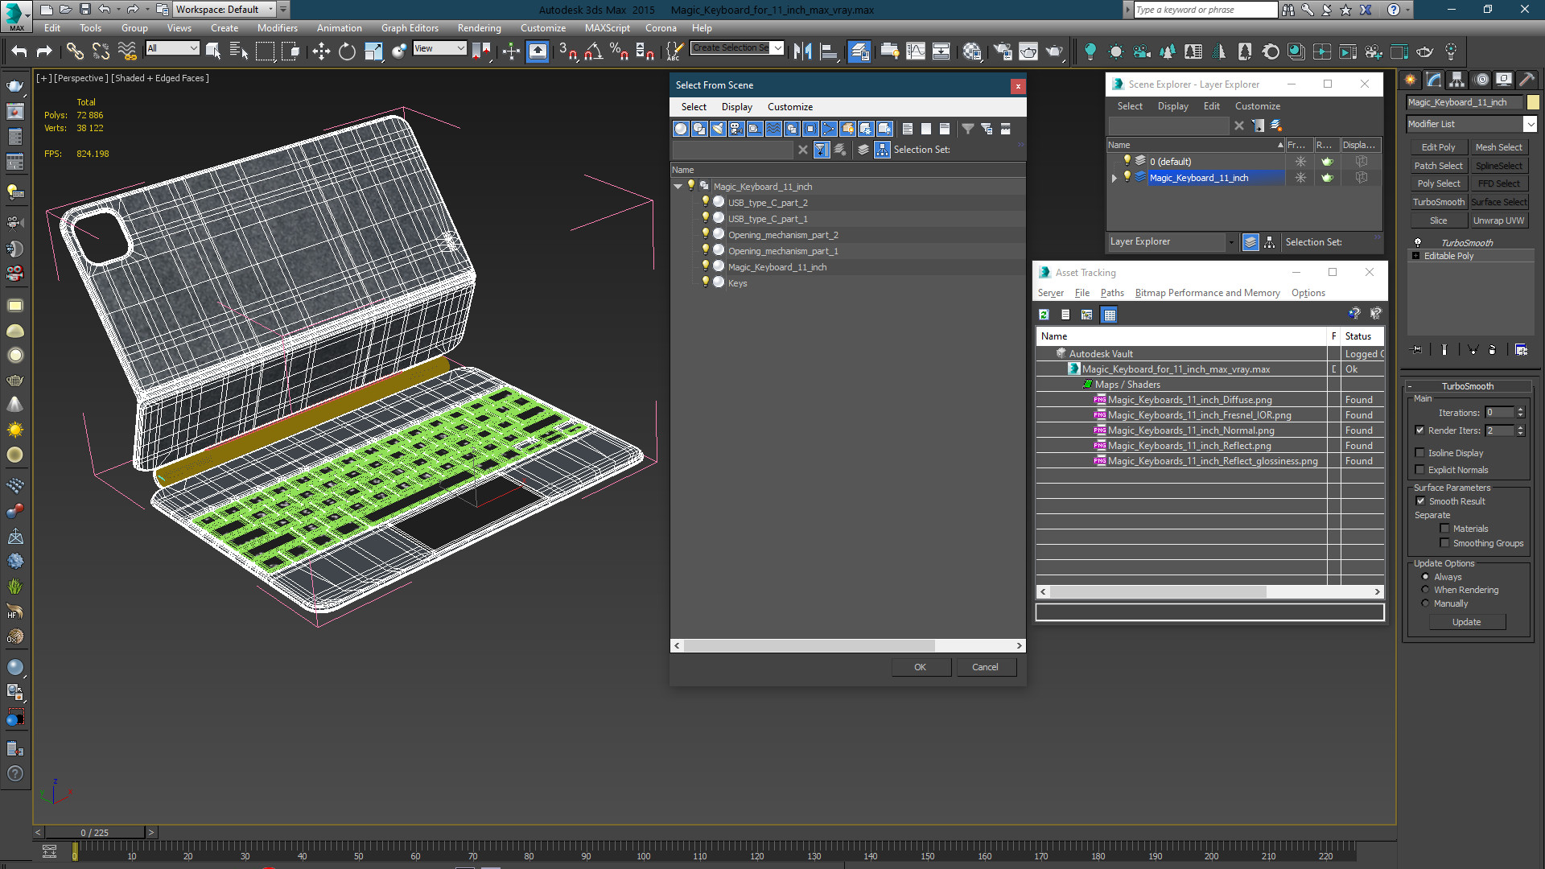This screenshot has width=1545, height=869.
Task: Toggle the 3D Snaps tool
Action: (x=568, y=51)
